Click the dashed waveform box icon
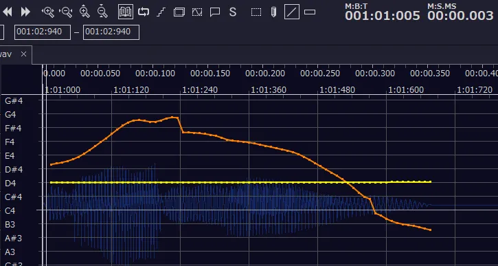The height and width of the screenshot is (266, 498). (197, 12)
